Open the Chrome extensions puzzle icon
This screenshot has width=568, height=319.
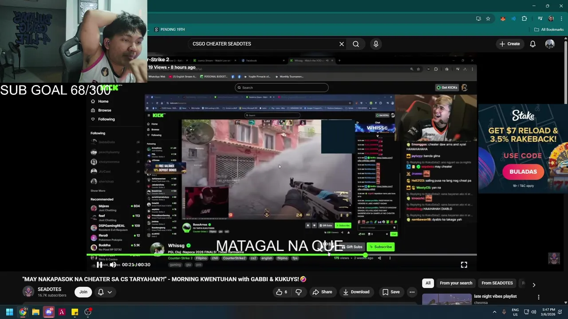click(x=525, y=19)
